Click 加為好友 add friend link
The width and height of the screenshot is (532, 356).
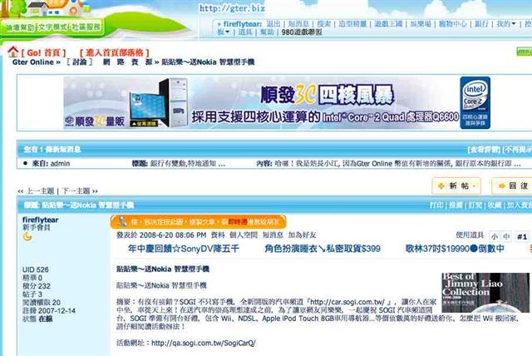[x=303, y=235]
